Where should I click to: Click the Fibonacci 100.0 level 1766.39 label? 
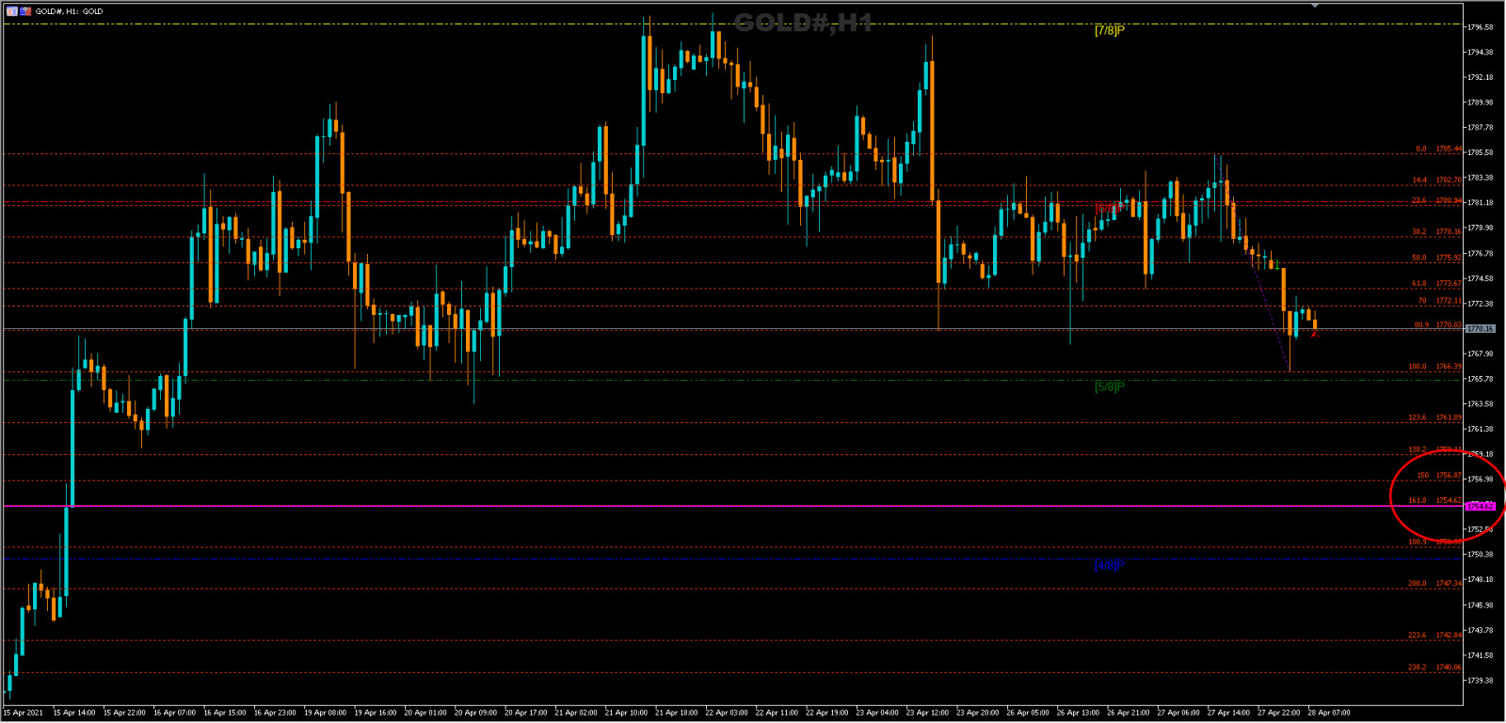tap(1434, 367)
